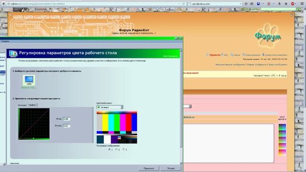Open the bookmarks list icon beside the star
Image resolution: width=306 pixels, height=172 pixels.
[x=252, y=4]
